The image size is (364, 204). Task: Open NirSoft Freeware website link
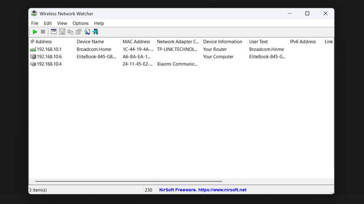(203, 189)
